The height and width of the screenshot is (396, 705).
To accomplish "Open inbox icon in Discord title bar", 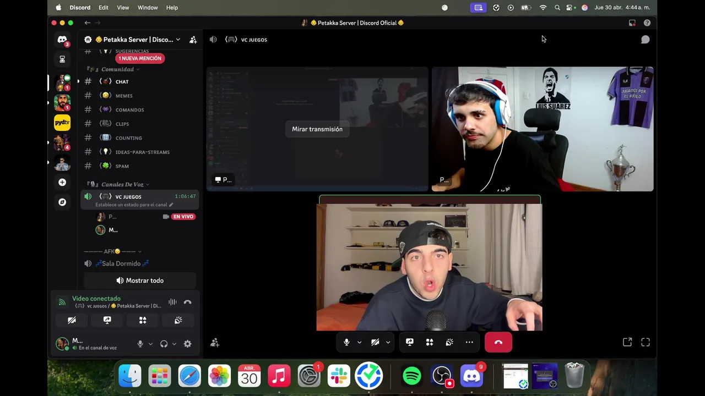I will [632, 23].
